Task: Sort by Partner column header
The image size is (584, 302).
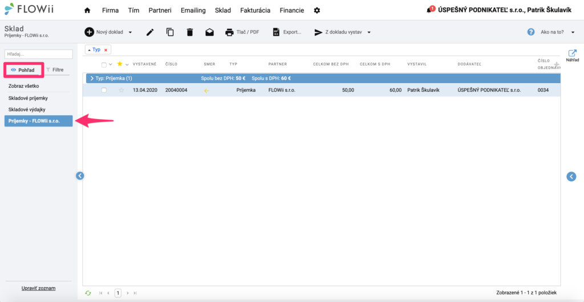Action: 278,64
